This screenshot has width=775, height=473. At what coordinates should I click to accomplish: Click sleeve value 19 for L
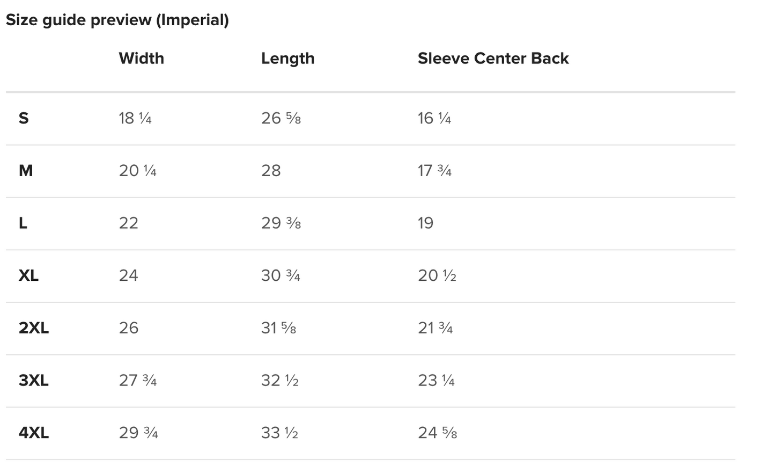(425, 223)
